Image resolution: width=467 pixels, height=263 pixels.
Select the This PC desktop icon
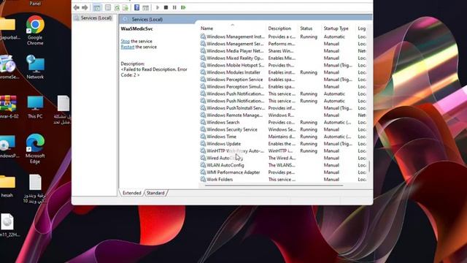pyautogui.click(x=35, y=107)
